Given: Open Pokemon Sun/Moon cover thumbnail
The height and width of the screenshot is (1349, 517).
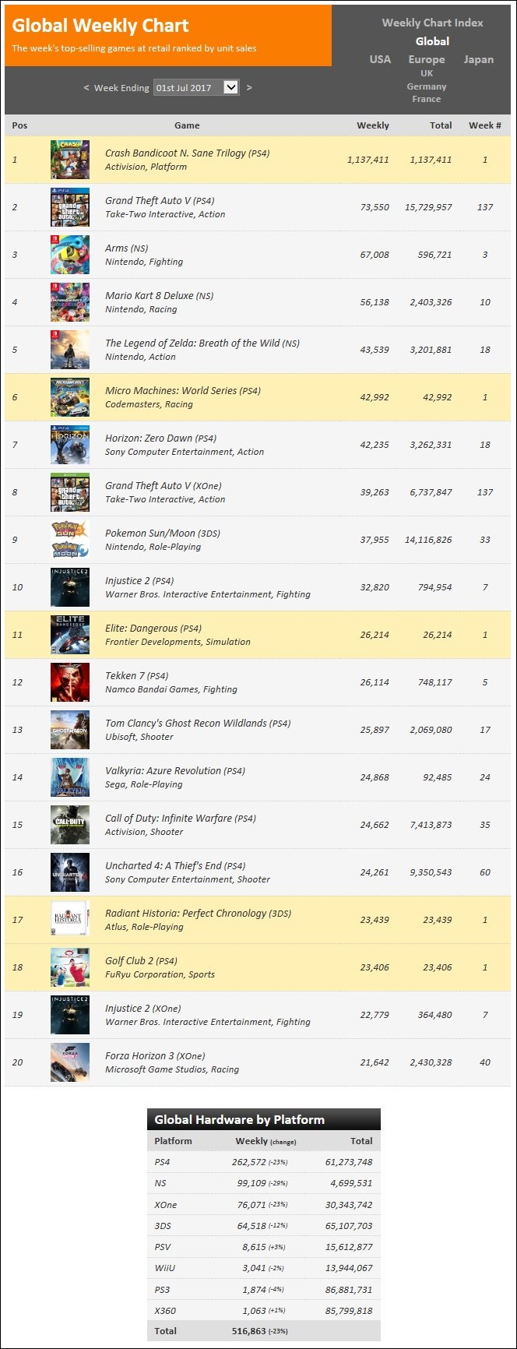Looking at the screenshot, I should (70, 540).
